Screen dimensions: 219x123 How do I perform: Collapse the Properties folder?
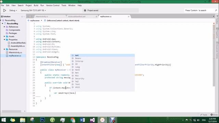(x=4, y=40)
